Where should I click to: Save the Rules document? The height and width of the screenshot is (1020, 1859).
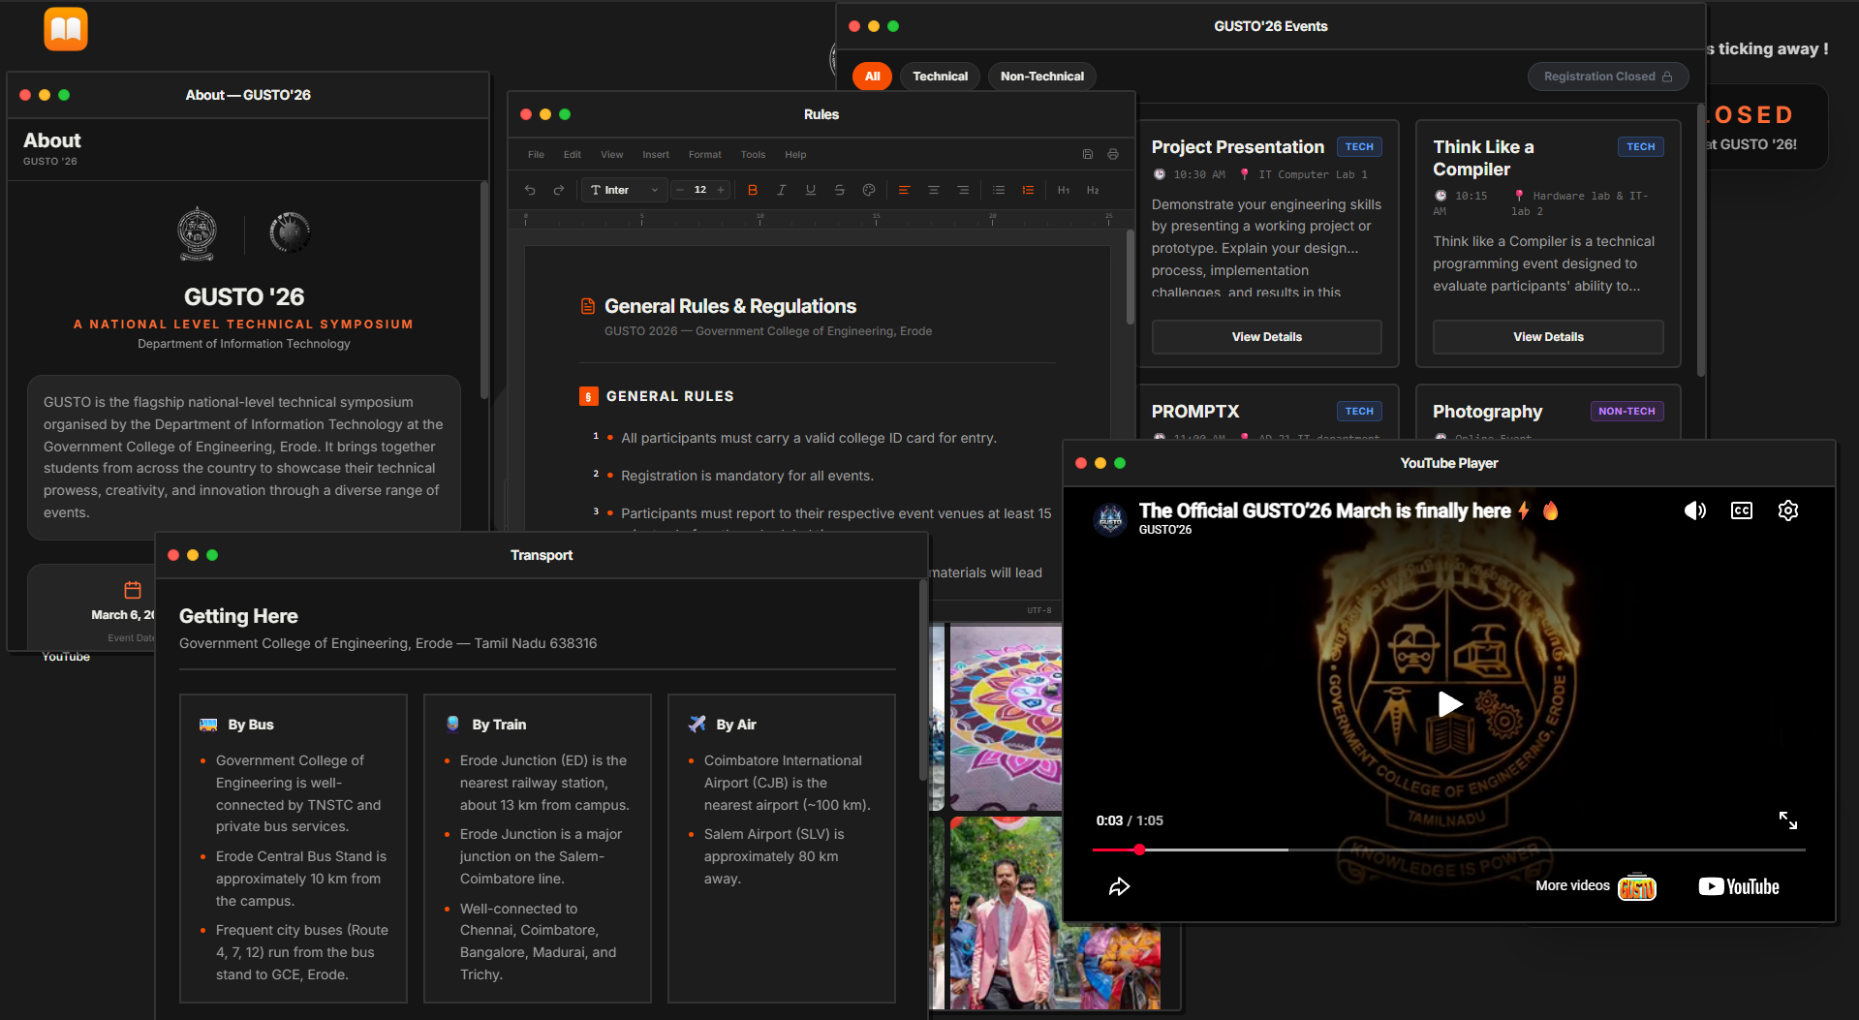pyautogui.click(x=1088, y=154)
